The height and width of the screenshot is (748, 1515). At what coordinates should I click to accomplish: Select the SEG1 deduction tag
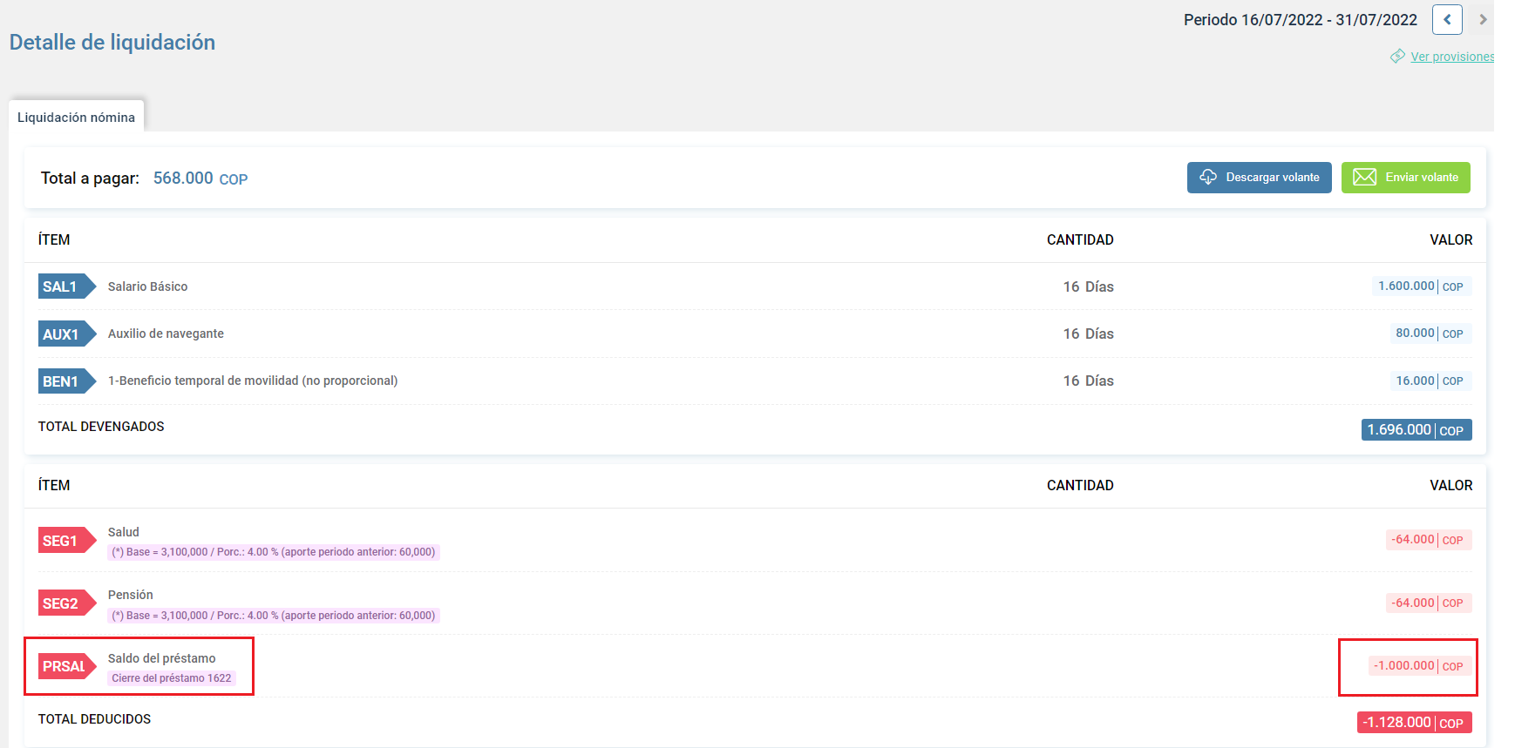point(66,541)
